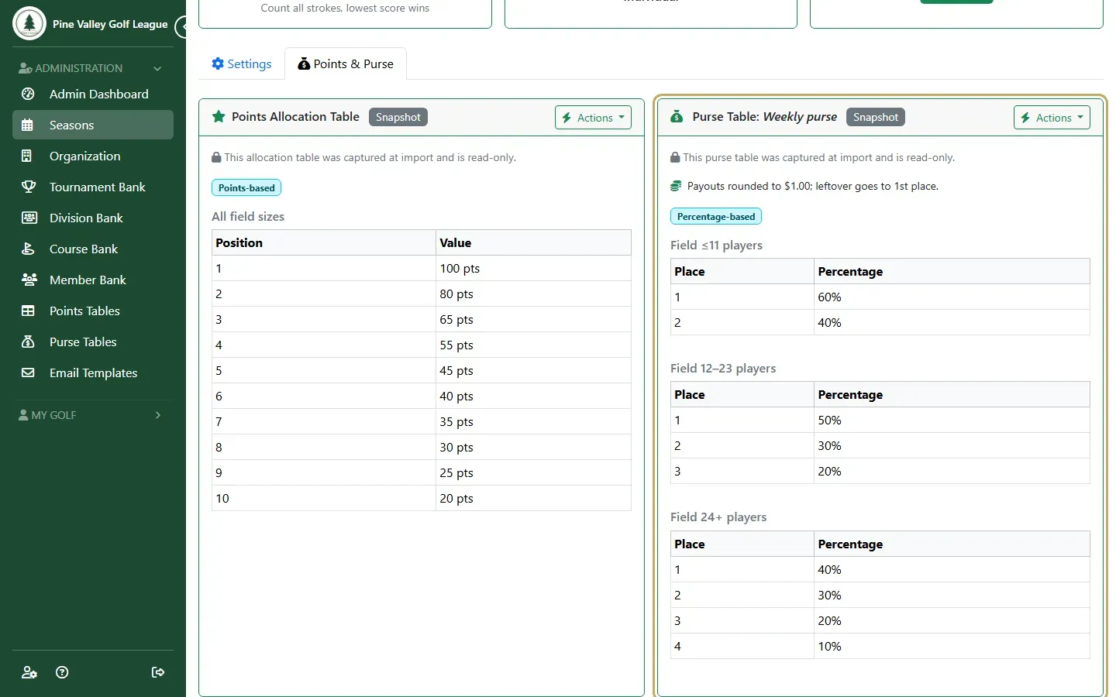
Task: Open Admin Dashboard via its gauge icon
Action: coord(28,94)
